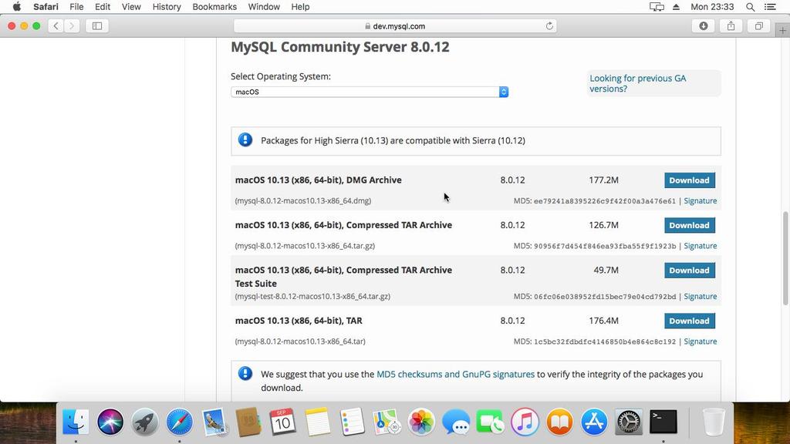Open Reminders in the Dock
Image resolution: width=790 pixels, height=444 pixels.
coord(352,422)
